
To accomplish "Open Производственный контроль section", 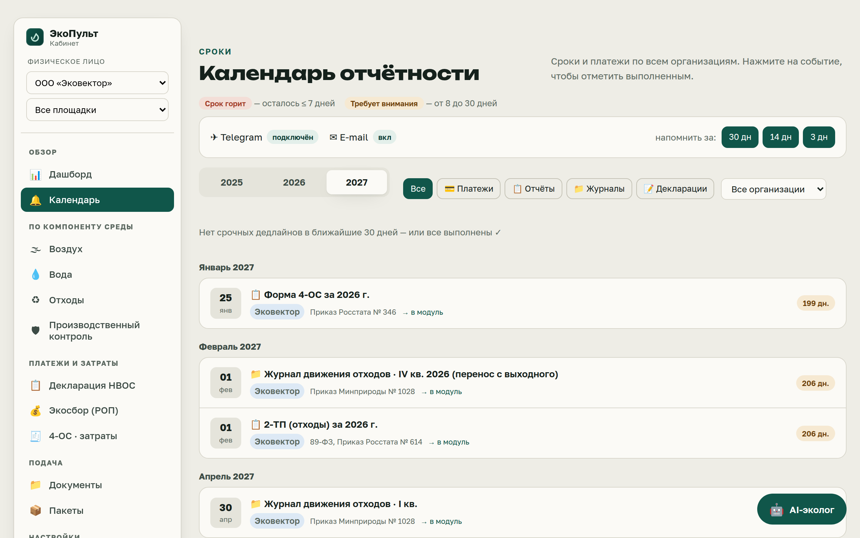I will [97, 331].
